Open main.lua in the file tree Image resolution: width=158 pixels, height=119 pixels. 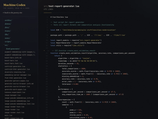[x=8, y=115]
